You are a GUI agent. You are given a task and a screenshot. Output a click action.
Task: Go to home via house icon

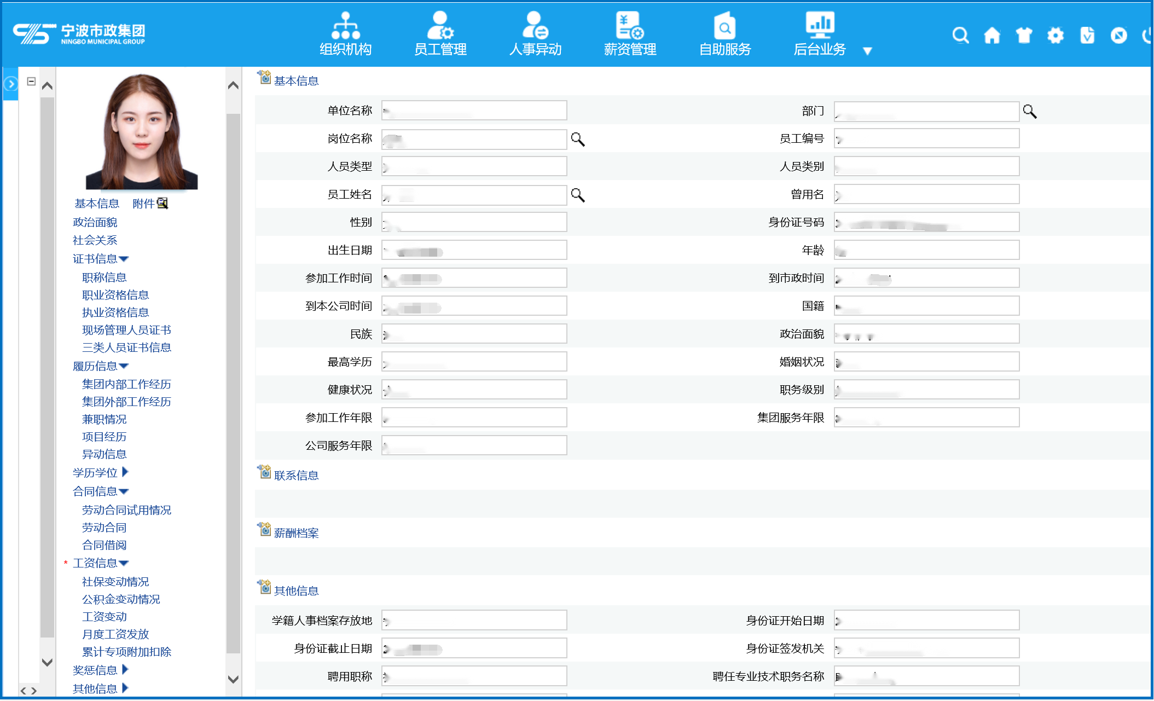[992, 36]
